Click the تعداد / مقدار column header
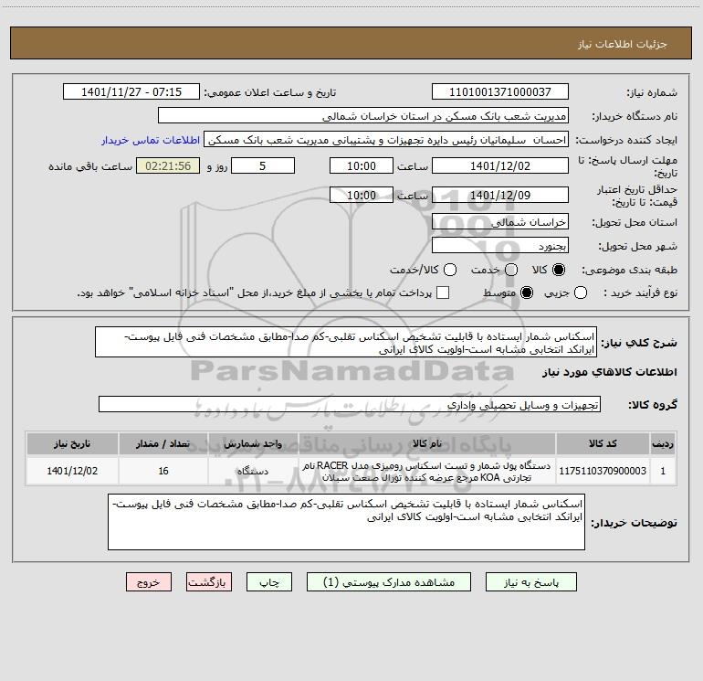Screen dimensions: 703x681 tap(163, 443)
